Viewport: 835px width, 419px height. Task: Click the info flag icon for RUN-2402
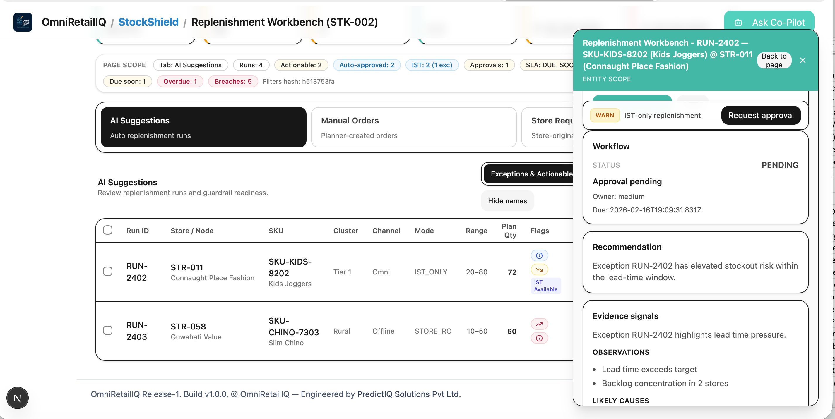coord(539,255)
